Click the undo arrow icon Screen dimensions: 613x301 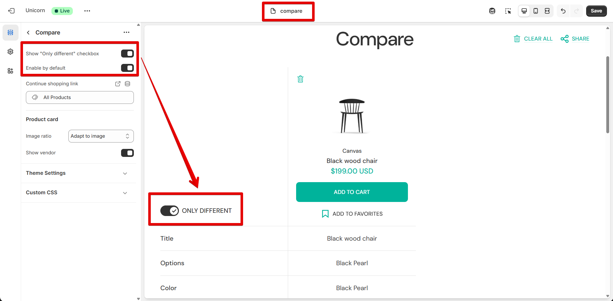563,11
